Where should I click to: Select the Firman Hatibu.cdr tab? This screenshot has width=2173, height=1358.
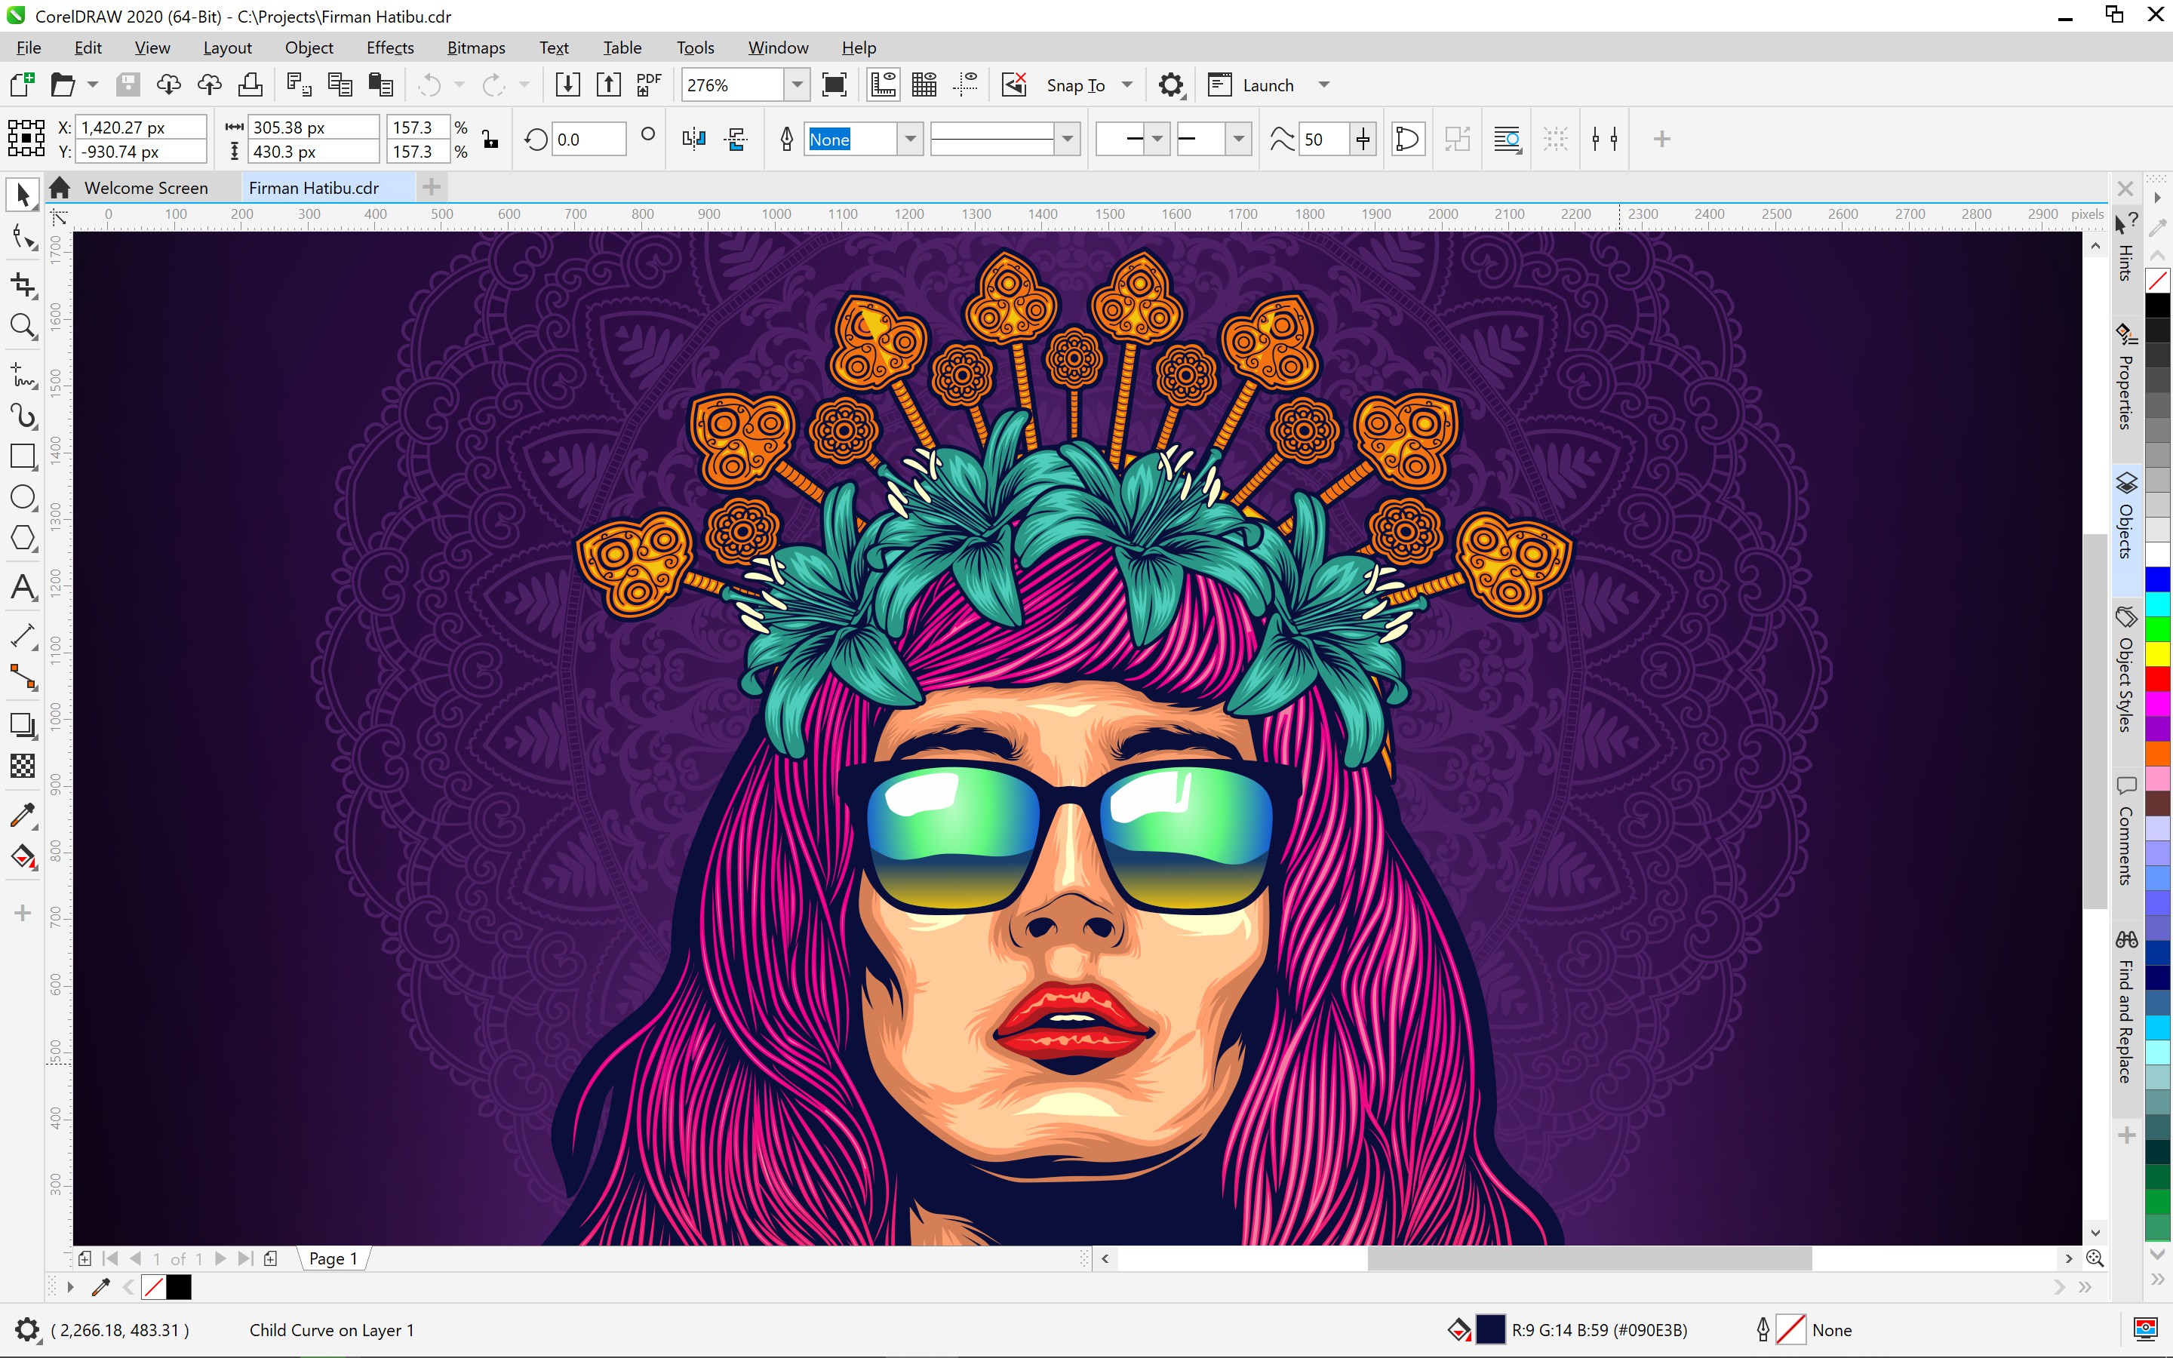(316, 186)
